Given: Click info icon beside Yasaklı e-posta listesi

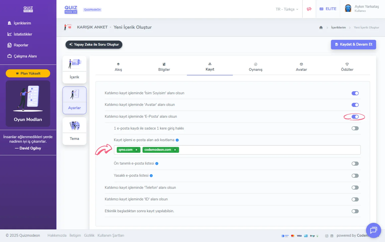Looking at the screenshot, I should click(x=151, y=176).
